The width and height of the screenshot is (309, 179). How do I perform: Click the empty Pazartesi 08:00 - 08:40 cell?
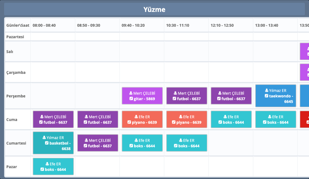[53, 37]
